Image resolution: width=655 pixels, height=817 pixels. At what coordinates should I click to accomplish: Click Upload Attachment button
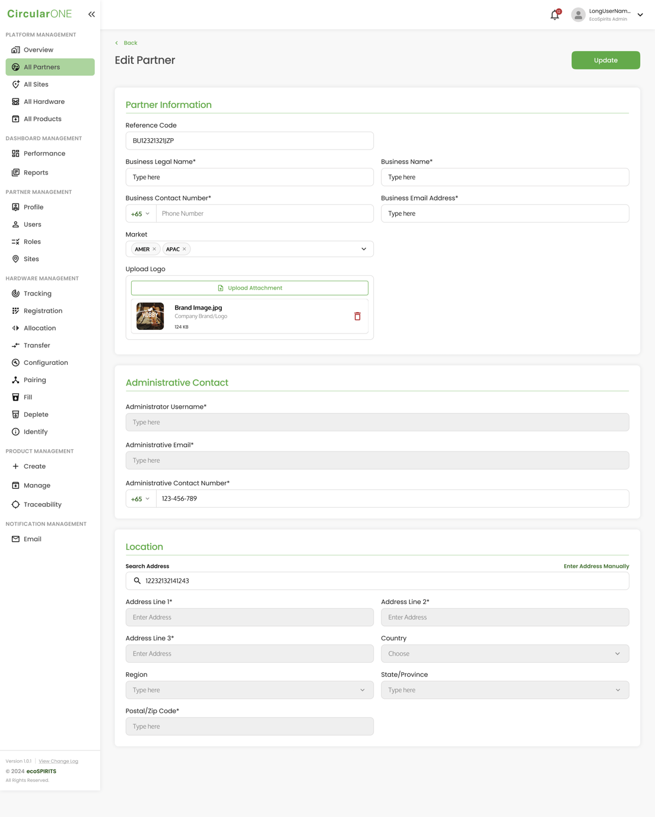point(250,288)
